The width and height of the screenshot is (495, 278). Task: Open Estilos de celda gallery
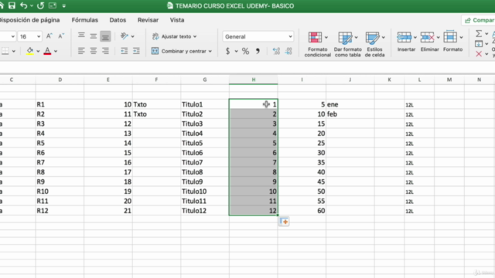pyautogui.click(x=374, y=45)
